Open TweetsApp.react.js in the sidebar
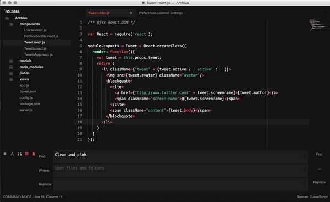 point(38,54)
